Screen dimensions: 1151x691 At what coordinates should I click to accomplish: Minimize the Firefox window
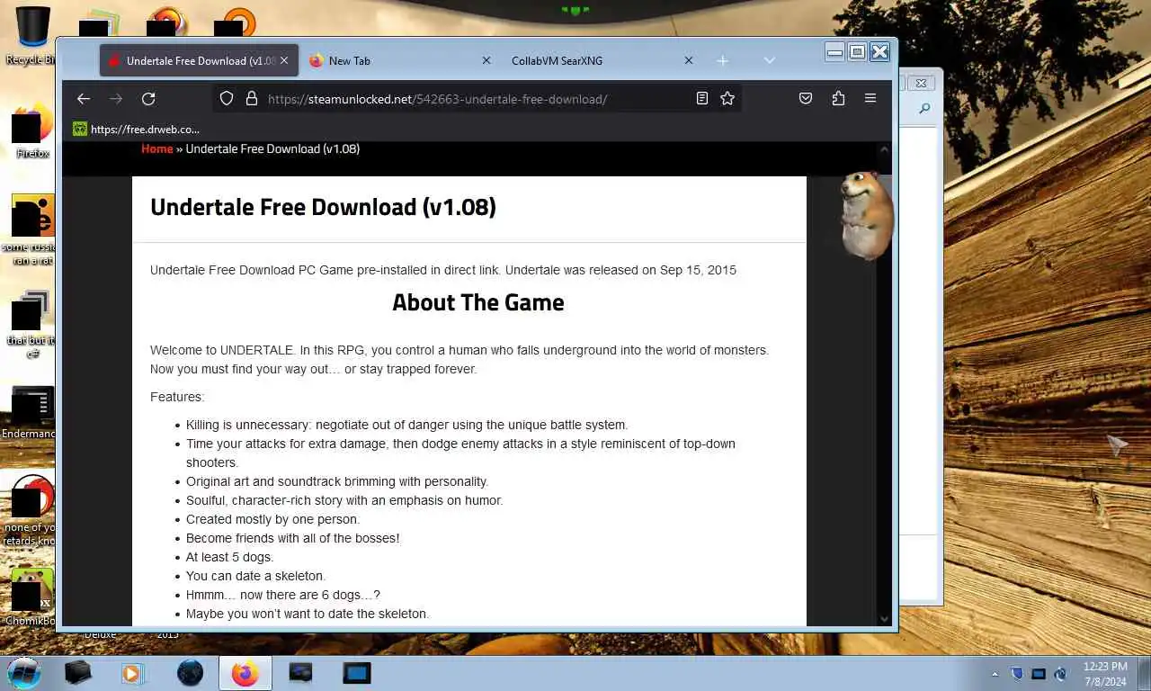click(x=834, y=52)
